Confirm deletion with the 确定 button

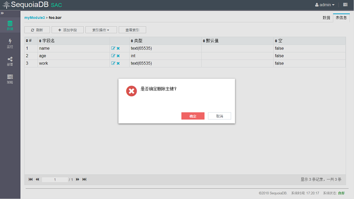click(x=193, y=116)
